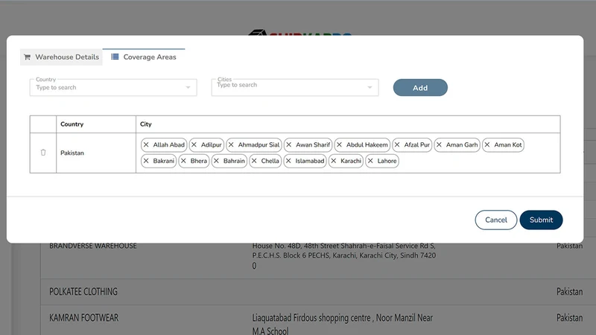Remove the Ahmadpur Sial city chip
Viewport: 596px width, 335px height.
tap(231, 144)
